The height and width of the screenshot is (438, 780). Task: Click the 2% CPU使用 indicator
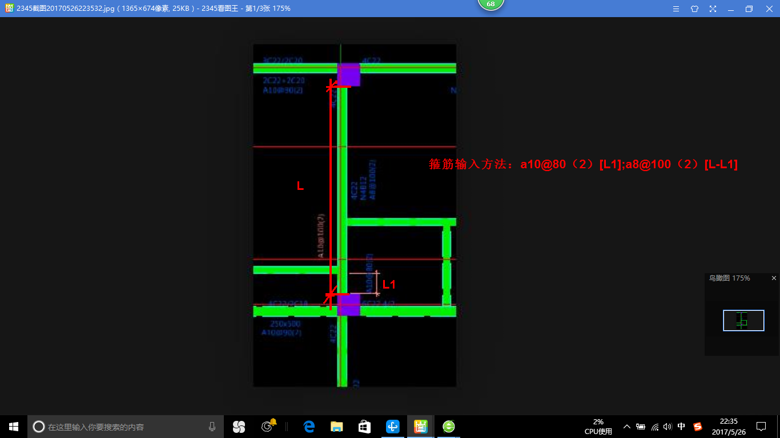[x=598, y=427]
